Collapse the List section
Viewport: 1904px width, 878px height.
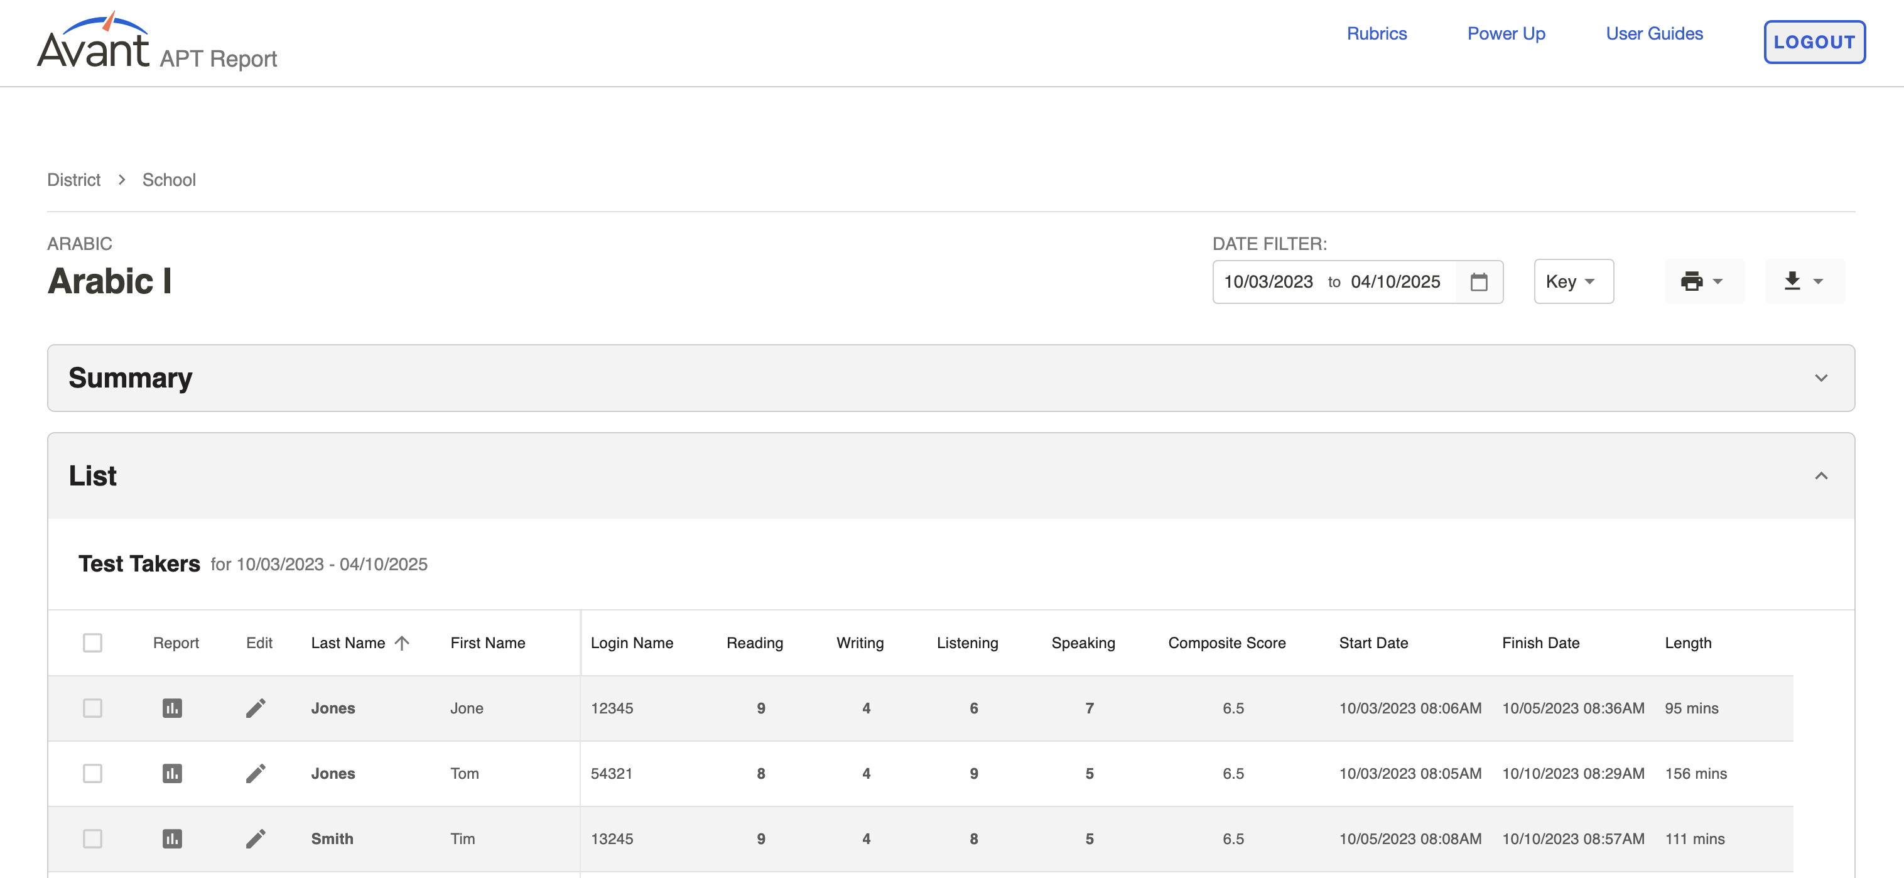[951, 475]
